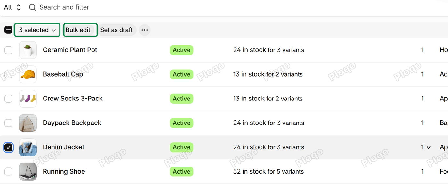Click markets count 1 for Ceramic Plant Pot

click(422, 50)
